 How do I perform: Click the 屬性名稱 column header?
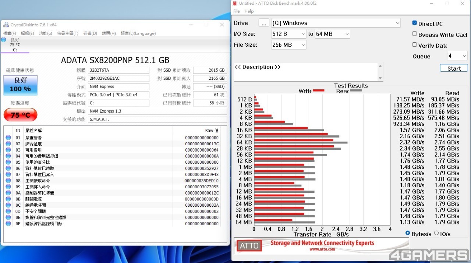coord(33,131)
